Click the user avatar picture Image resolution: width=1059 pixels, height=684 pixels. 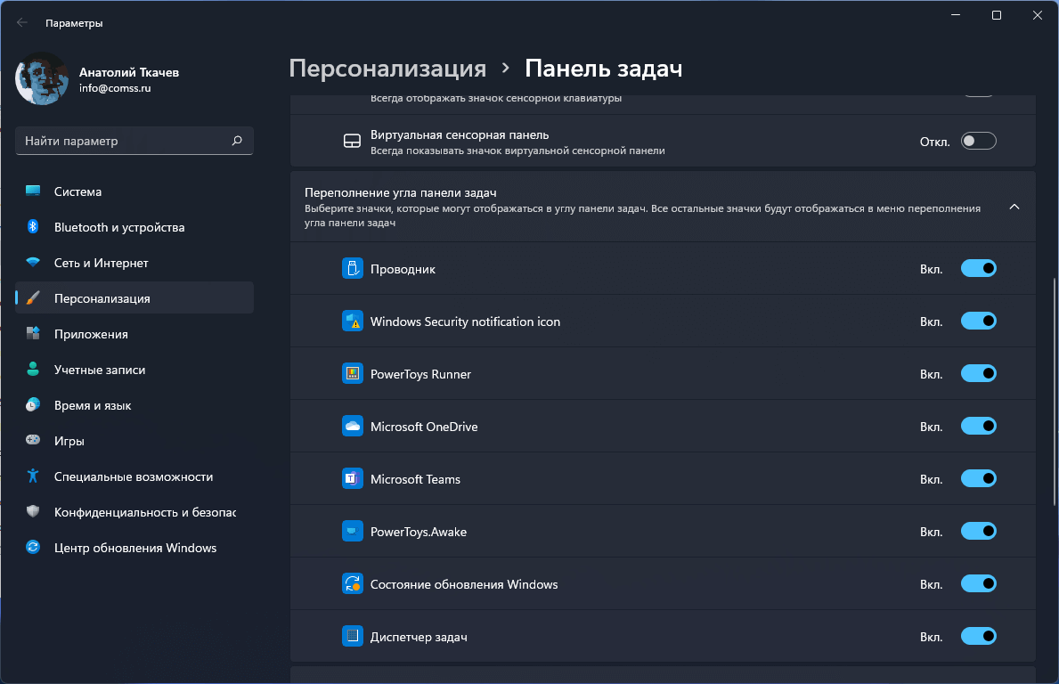pyautogui.click(x=42, y=79)
